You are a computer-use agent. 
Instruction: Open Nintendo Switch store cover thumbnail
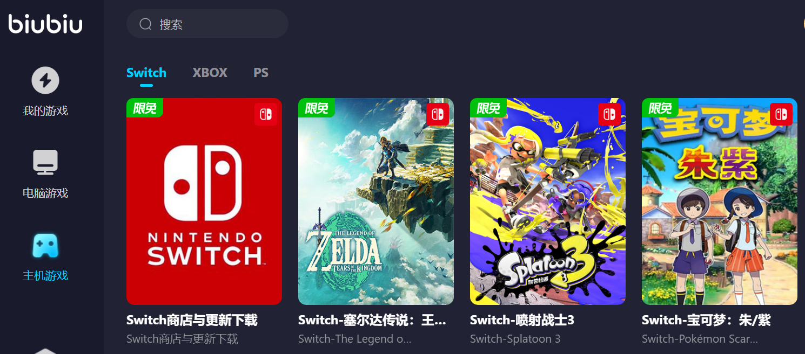[204, 202]
